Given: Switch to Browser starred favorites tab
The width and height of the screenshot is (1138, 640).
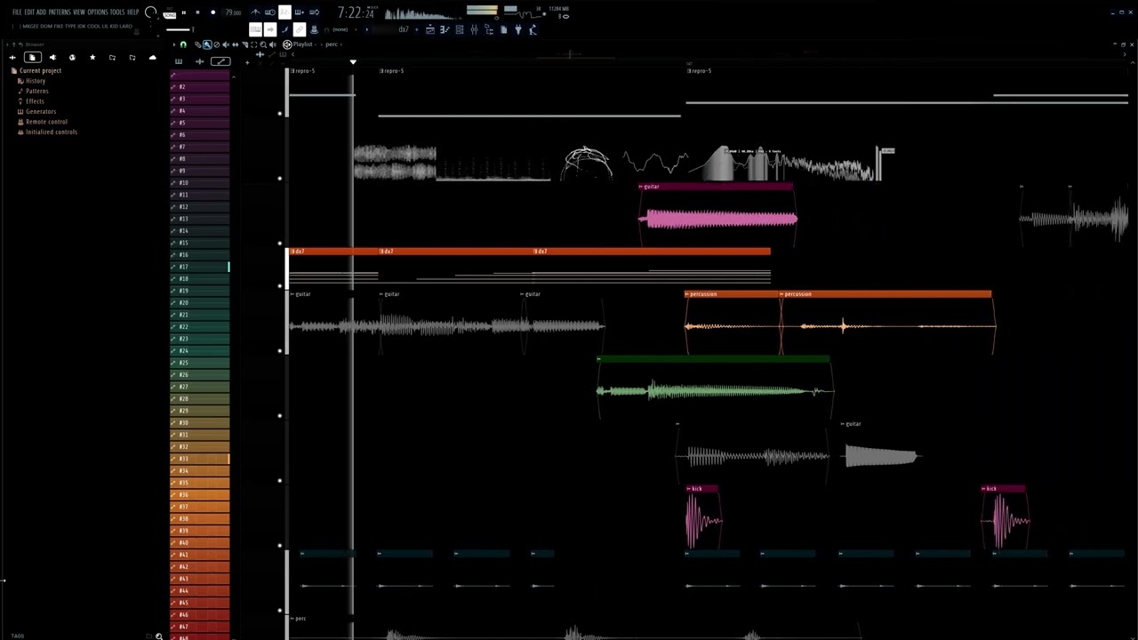Looking at the screenshot, I should point(92,57).
